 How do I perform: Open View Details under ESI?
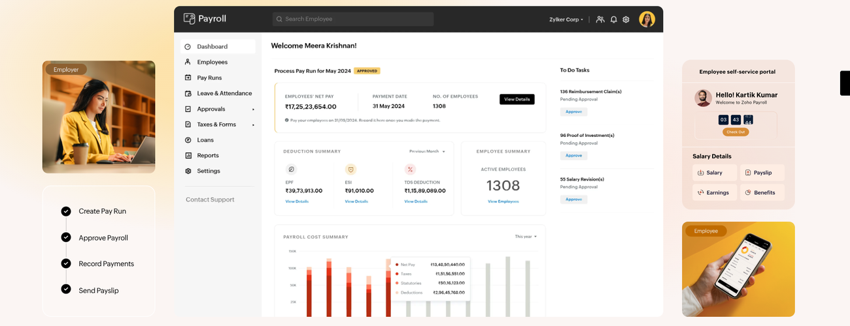click(356, 201)
